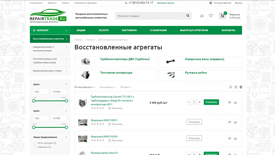This screenshot has height=155, width=275.
Task: Sort products По популярности
Action: 85,87
